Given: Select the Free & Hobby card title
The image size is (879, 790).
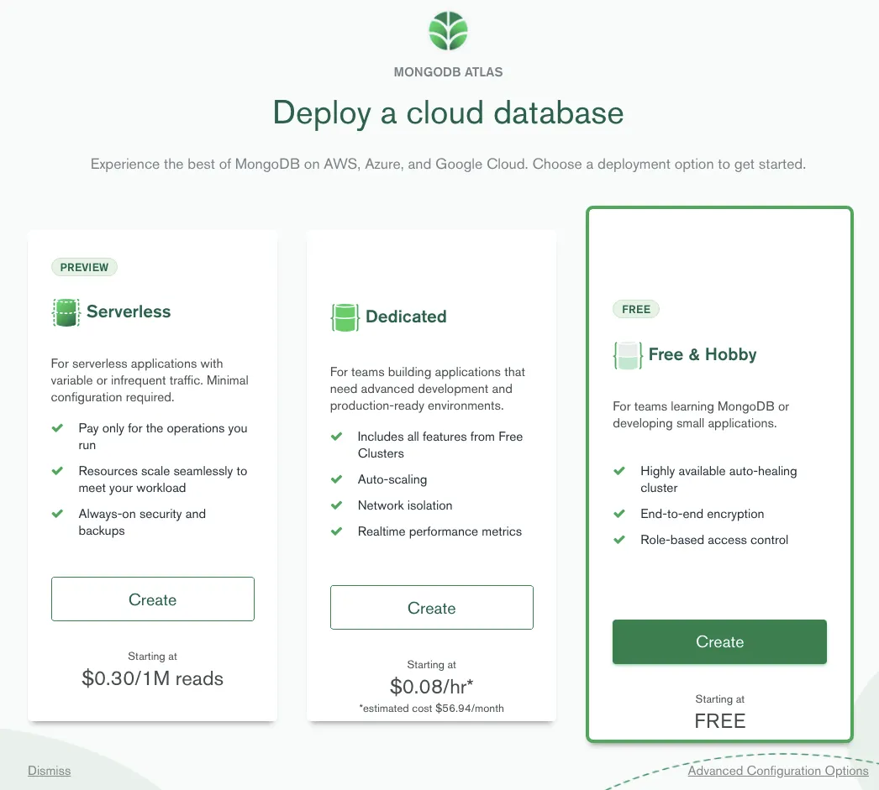Looking at the screenshot, I should point(703,354).
